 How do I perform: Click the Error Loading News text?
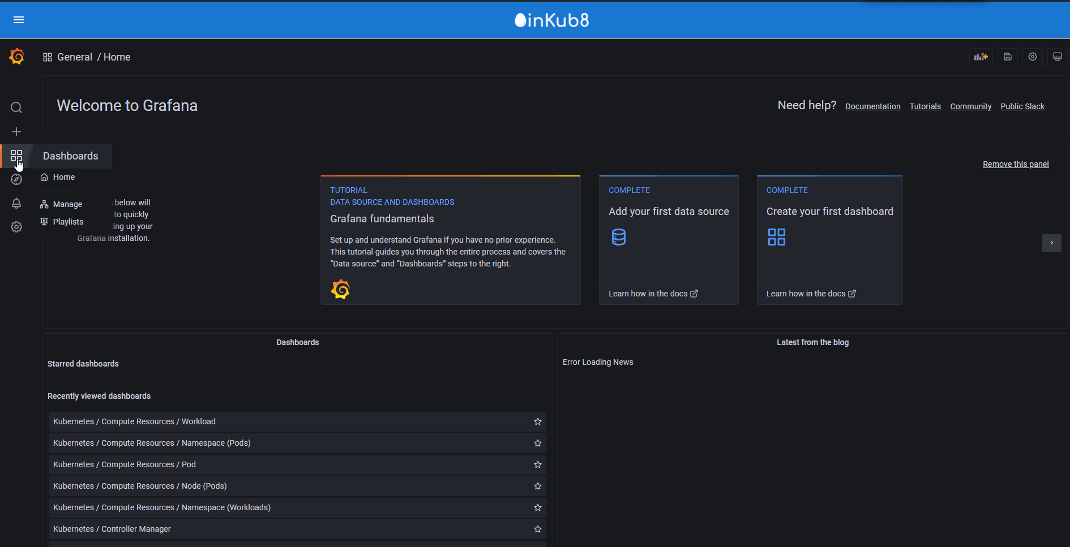(598, 362)
